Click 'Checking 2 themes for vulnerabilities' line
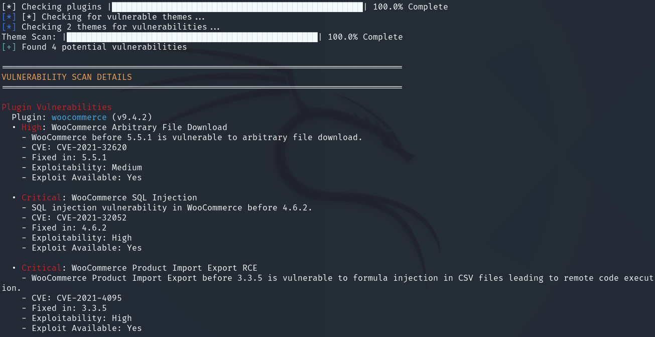This screenshot has width=655, height=337. (110, 27)
